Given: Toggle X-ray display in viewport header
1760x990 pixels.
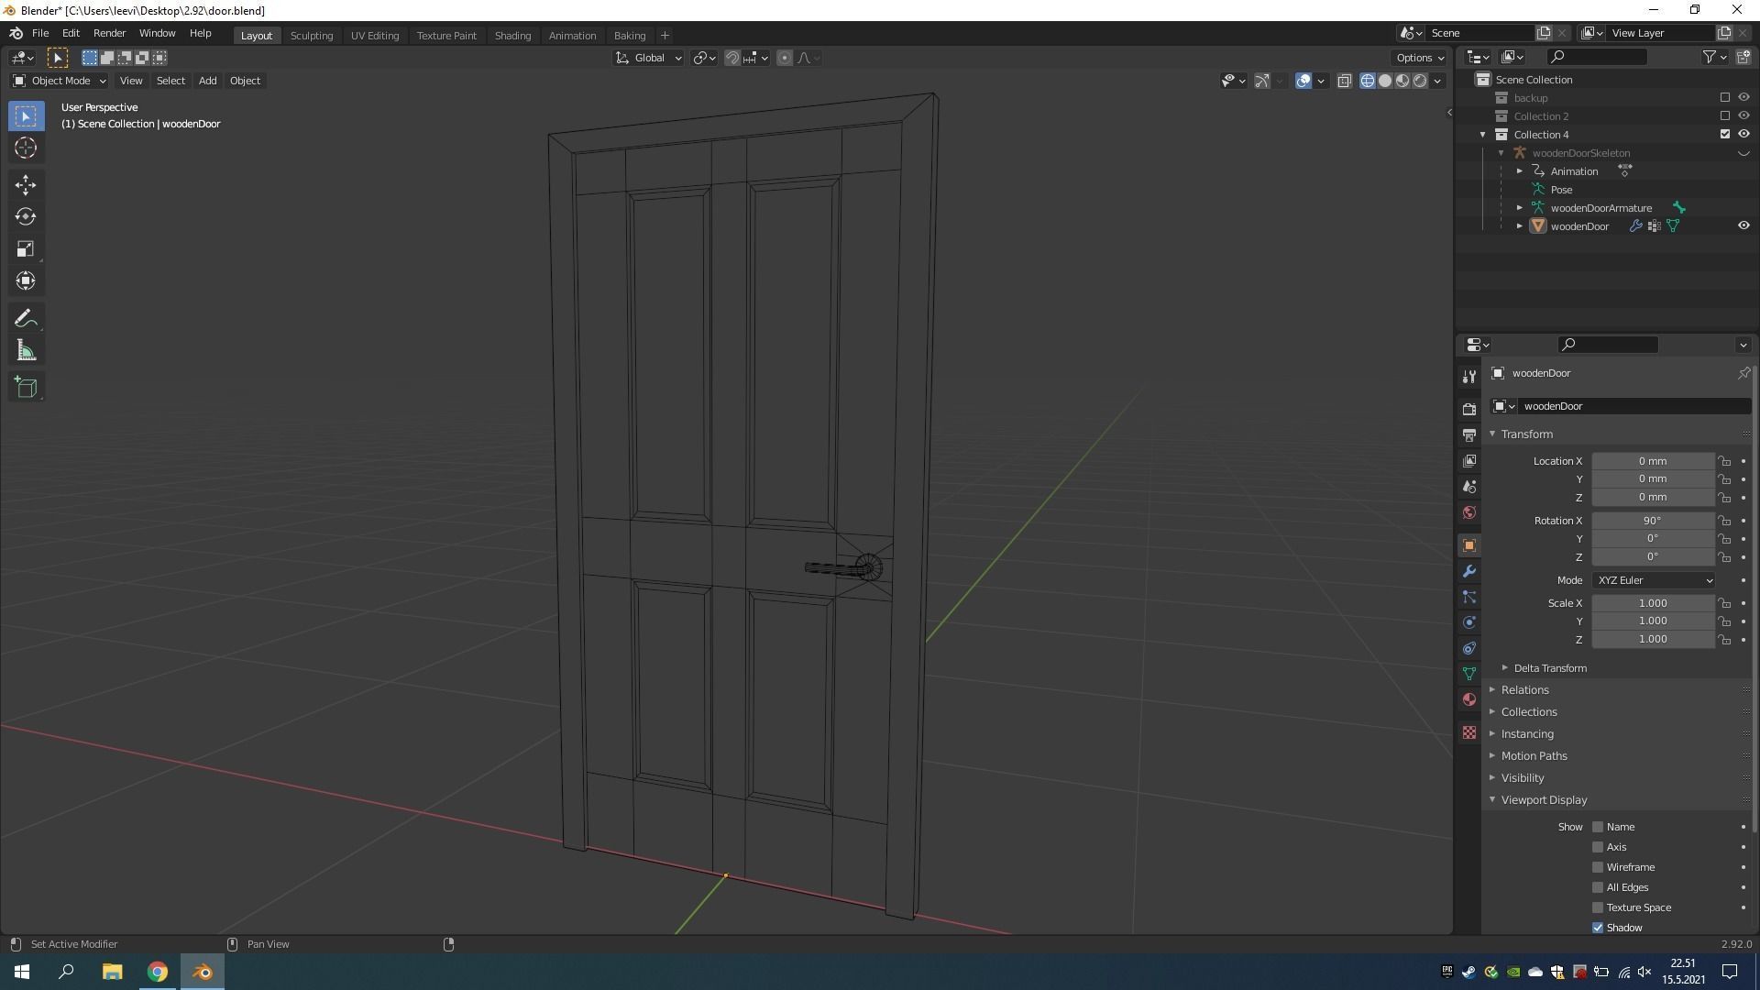Looking at the screenshot, I should click(1345, 81).
